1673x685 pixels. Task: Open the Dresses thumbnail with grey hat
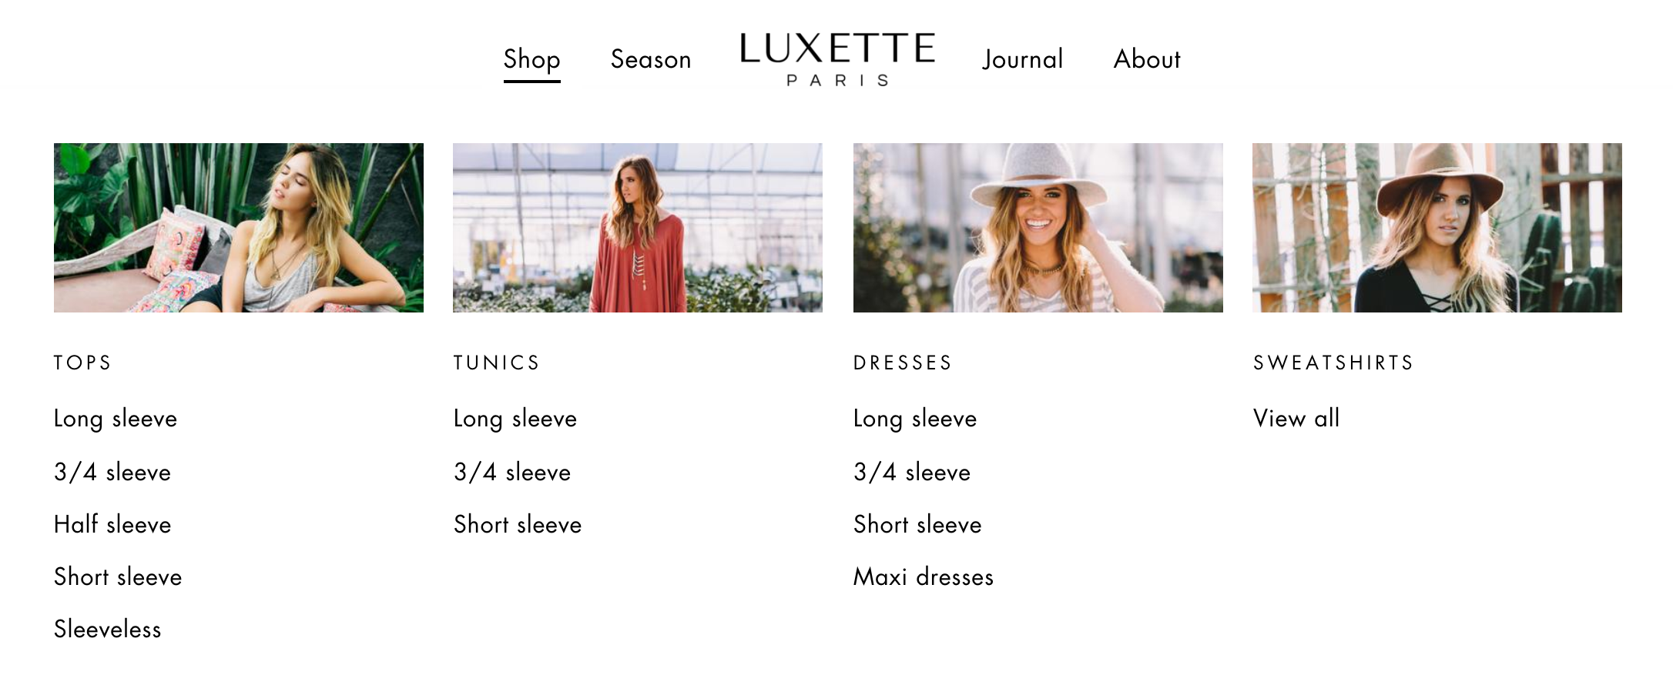[1038, 228]
